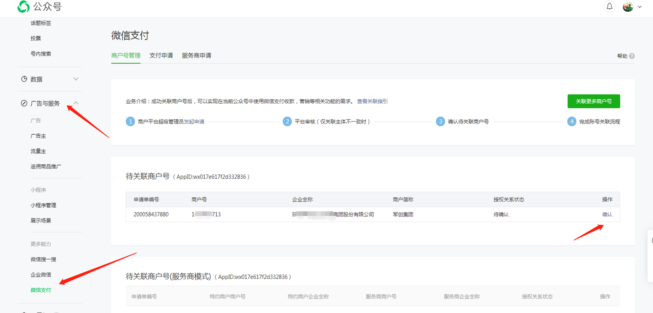Open 话题标签 in the sidebar
The height and width of the screenshot is (313, 653).
point(41,23)
